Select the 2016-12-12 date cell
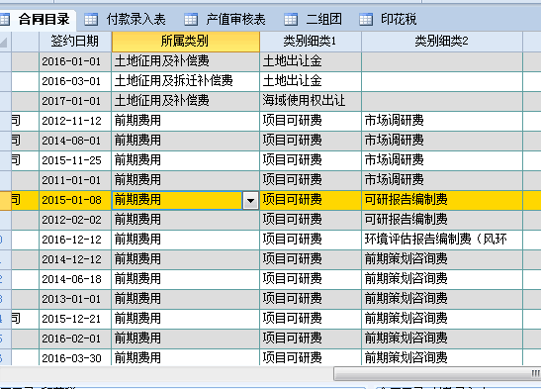Screen dimensions: 541x389 click(x=75, y=240)
